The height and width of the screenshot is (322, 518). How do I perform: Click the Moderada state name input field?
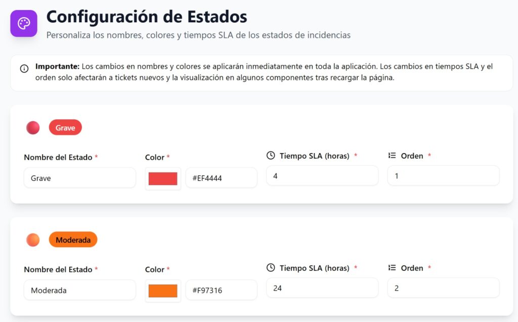(80, 290)
